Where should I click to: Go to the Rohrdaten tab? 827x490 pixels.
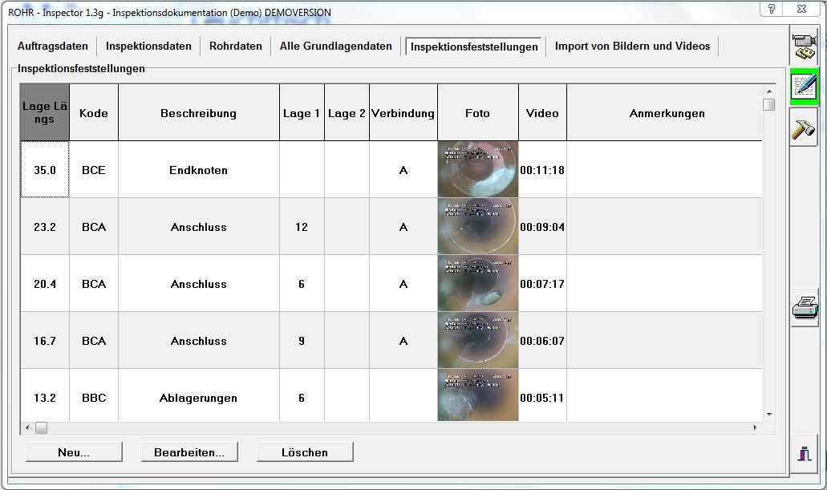pyautogui.click(x=236, y=47)
